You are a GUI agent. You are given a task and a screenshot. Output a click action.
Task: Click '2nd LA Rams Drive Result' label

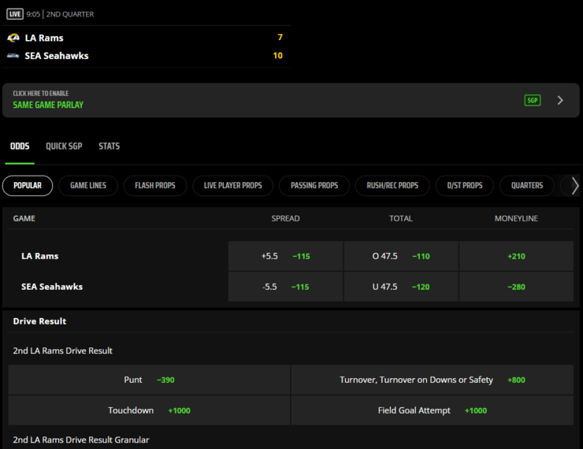click(62, 351)
